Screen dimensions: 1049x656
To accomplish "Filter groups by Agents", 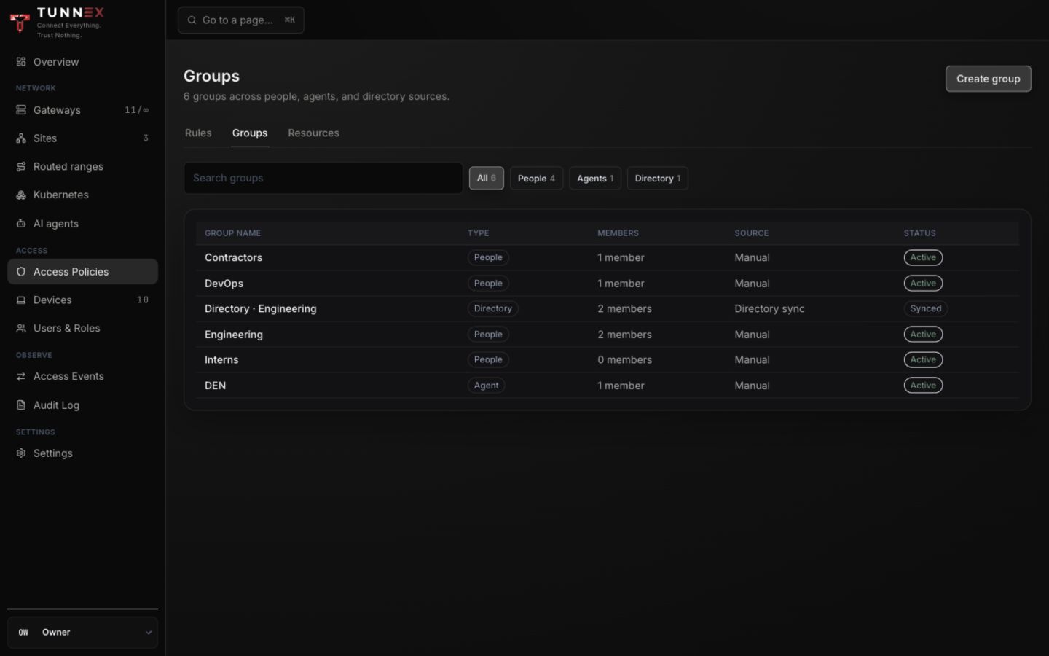I will pos(595,179).
